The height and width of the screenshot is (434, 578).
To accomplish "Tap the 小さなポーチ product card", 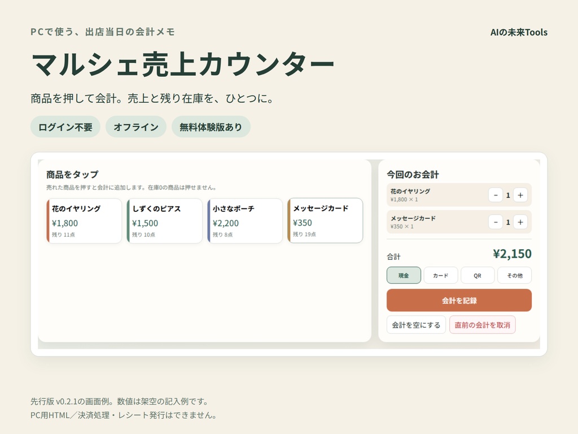I will coord(245,221).
